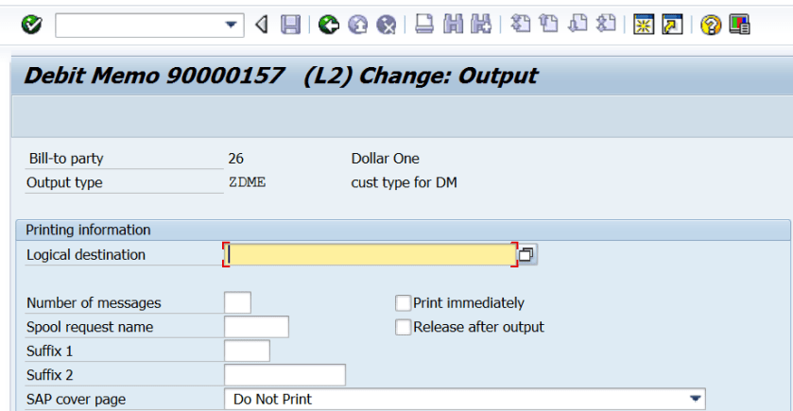Click the Debit Memo 90000157 title
793x411 pixels.
click(x=154, y=76)
